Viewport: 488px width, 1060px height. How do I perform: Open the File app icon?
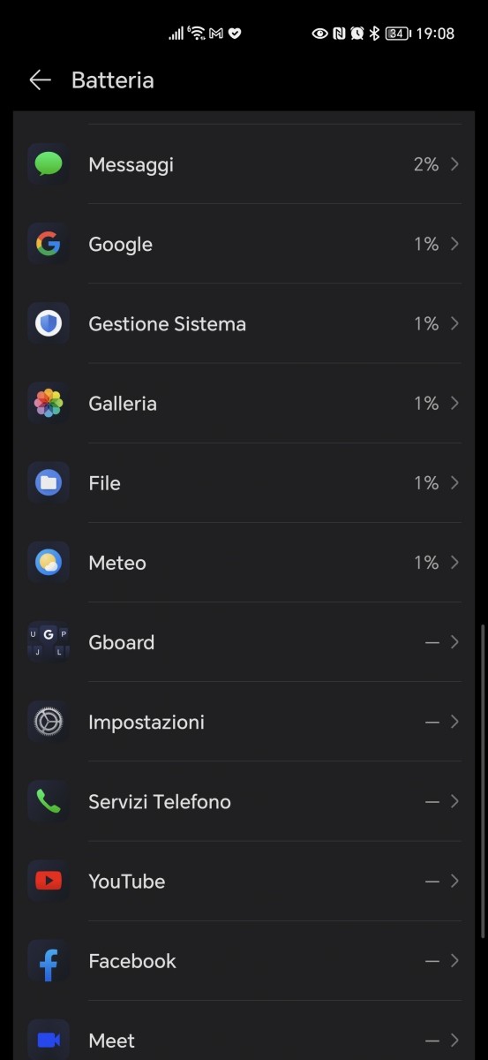point(49,483)
